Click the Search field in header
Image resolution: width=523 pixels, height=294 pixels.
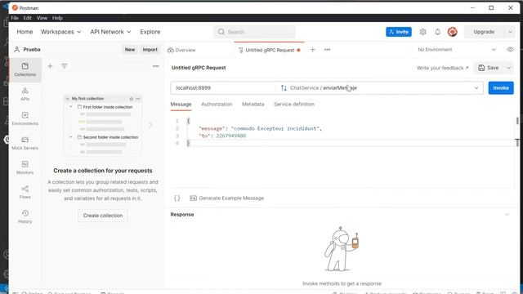click(254, 32)
